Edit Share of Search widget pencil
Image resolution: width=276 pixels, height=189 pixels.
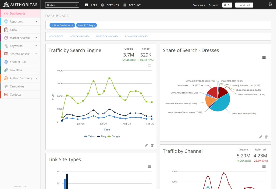click(x=261, y=137)
